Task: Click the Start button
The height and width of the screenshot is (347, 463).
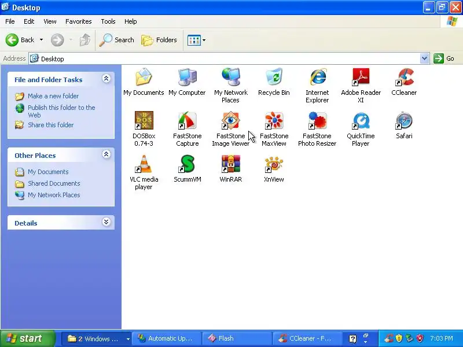Action: click(x=27, y=338)
